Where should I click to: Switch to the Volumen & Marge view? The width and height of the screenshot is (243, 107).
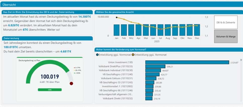(x=226, y=36)
